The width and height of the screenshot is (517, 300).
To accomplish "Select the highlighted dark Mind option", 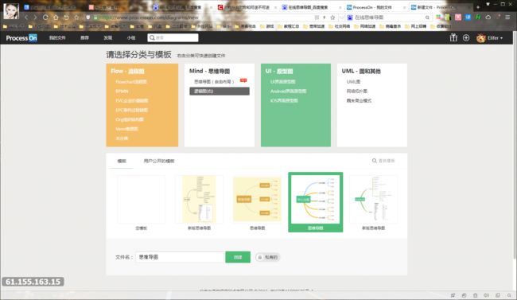I will pos(220,91).
